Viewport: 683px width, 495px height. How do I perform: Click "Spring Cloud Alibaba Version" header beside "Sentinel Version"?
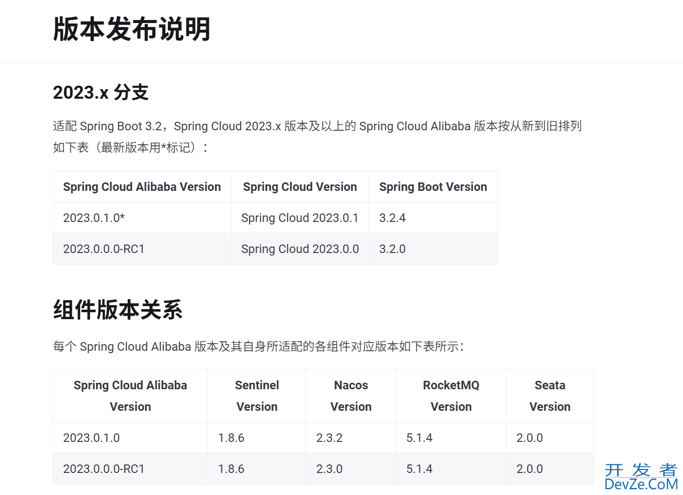click(x=130, y=396)
